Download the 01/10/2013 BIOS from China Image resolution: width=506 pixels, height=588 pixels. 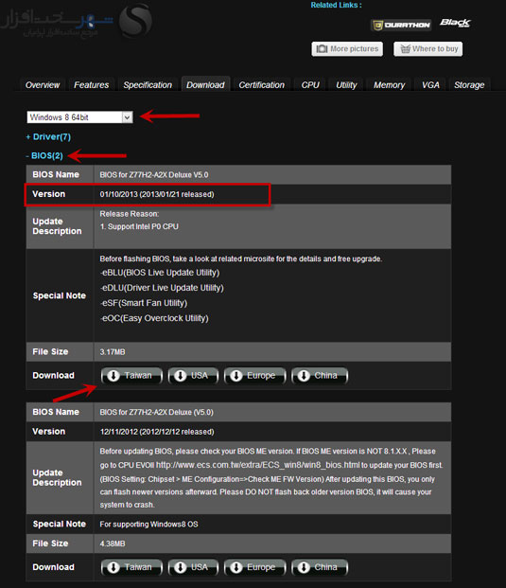point(320,375)
